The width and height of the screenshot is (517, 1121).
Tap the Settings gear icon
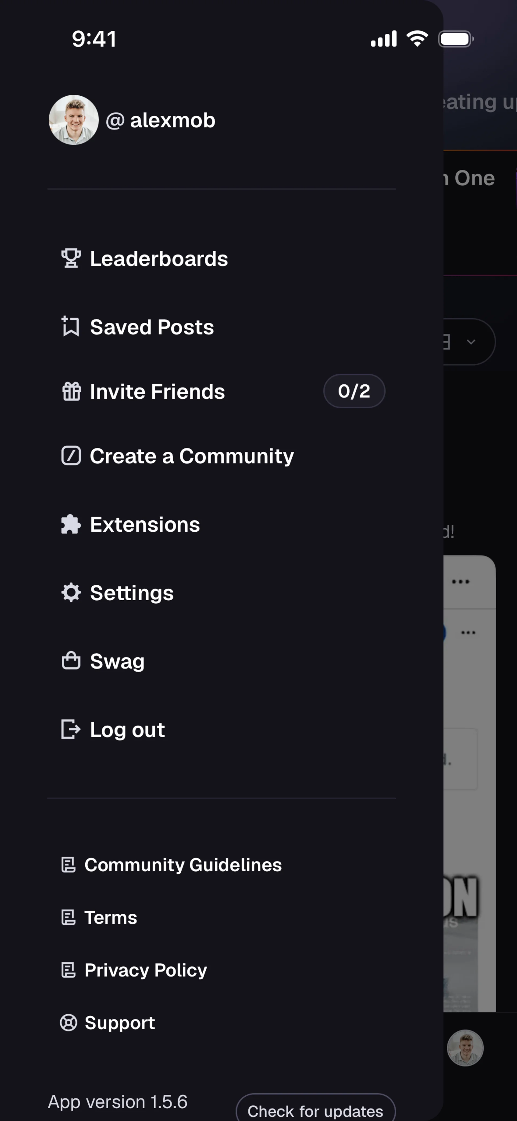(x=71, y=593)
